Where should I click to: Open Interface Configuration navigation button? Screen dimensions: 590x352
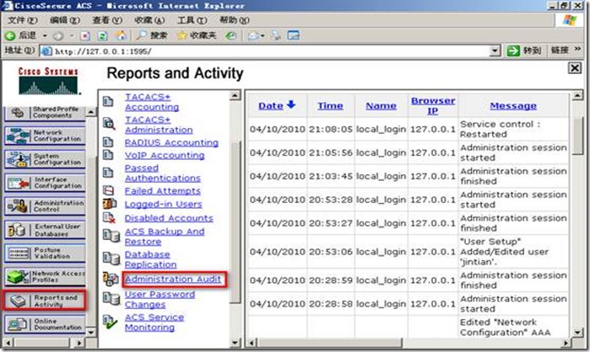(x=45, y=183)
